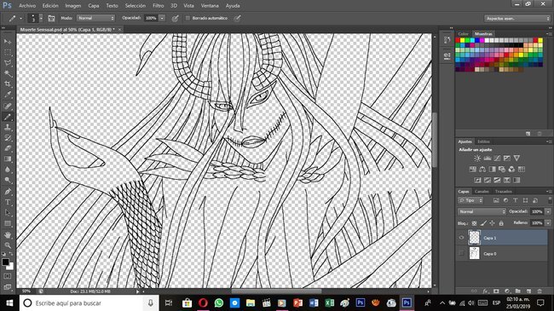
Task: Open the Modo Normal dropdown
Action: pos(95,18)
